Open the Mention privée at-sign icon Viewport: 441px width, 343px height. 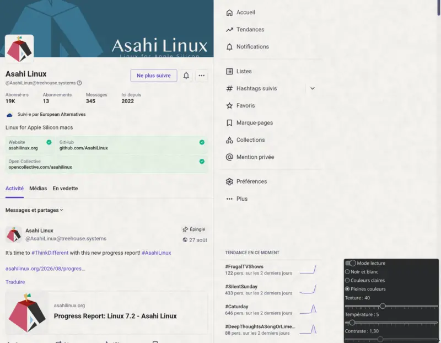point(229,157)
